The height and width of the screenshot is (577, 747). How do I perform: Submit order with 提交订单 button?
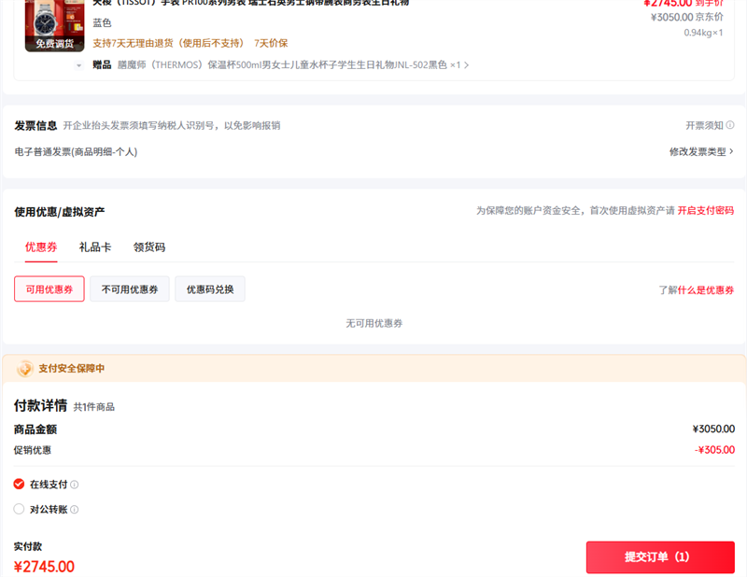tap(659, 557)
